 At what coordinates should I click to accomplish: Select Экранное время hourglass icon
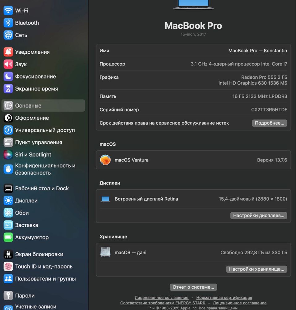(x=8, y=89)
